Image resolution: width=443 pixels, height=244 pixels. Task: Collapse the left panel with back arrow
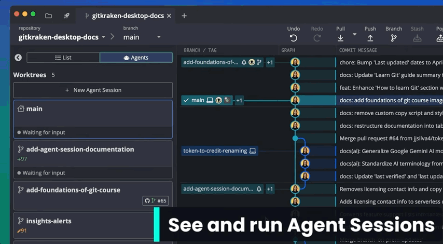tap(18, 58)
